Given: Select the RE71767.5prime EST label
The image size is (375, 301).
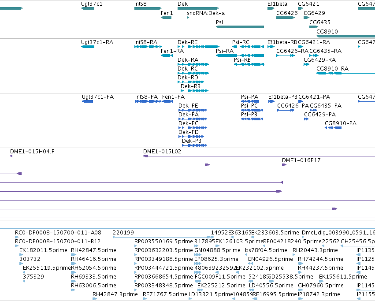Looking at the screenshot, I should (x=165, y=294).
